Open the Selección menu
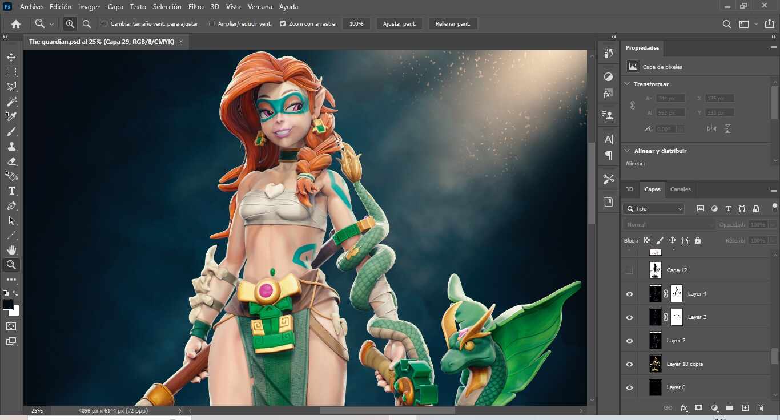This screenshot has height=420, width=780. tap(167, 7)
